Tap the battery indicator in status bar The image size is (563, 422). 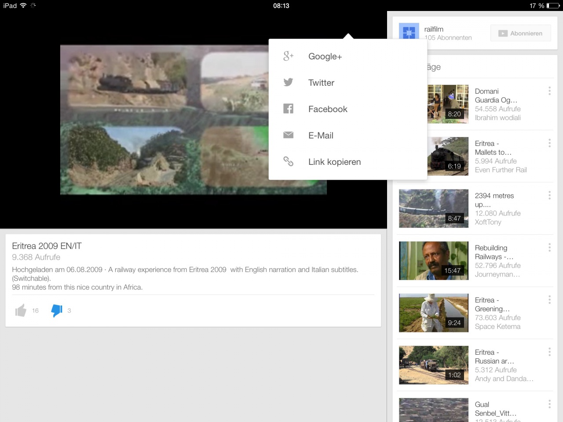[553, 6]
